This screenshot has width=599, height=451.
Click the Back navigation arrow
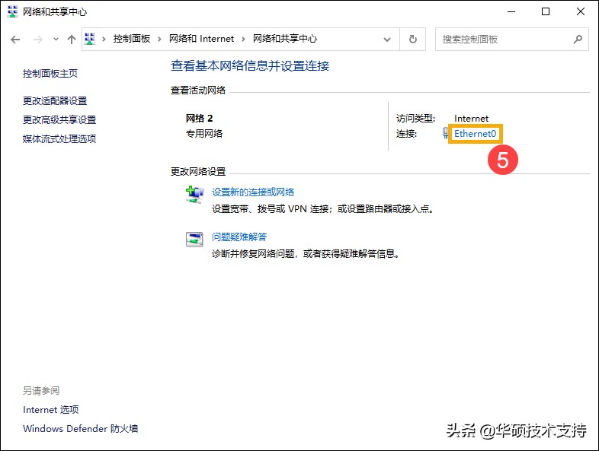coord(15,40)
